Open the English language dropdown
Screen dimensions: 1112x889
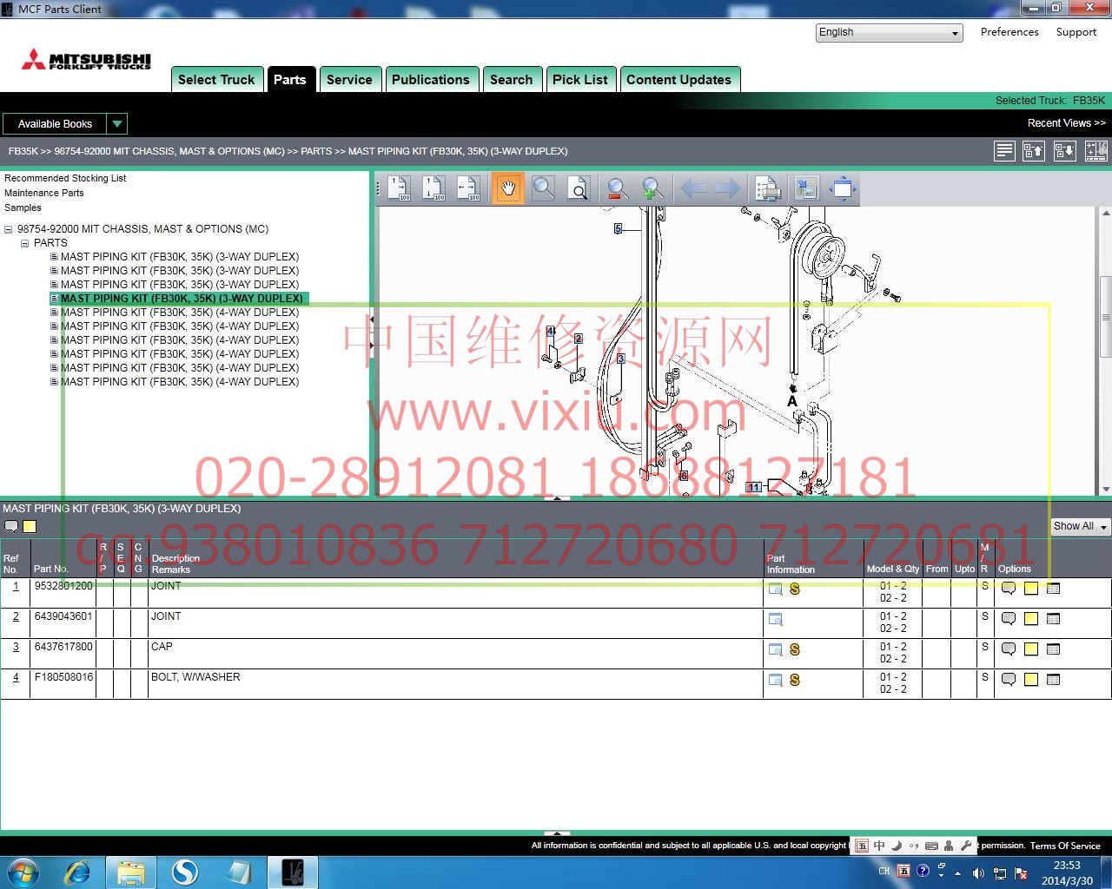click(x=889, y=33)
